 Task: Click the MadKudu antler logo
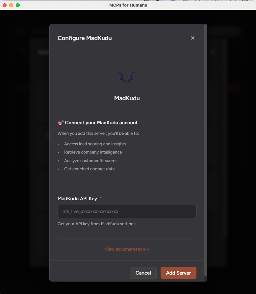(127, 78)
